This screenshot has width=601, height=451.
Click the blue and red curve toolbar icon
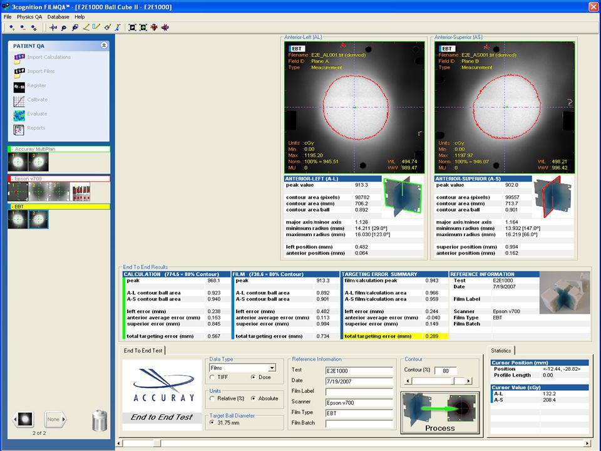point(118,27)
